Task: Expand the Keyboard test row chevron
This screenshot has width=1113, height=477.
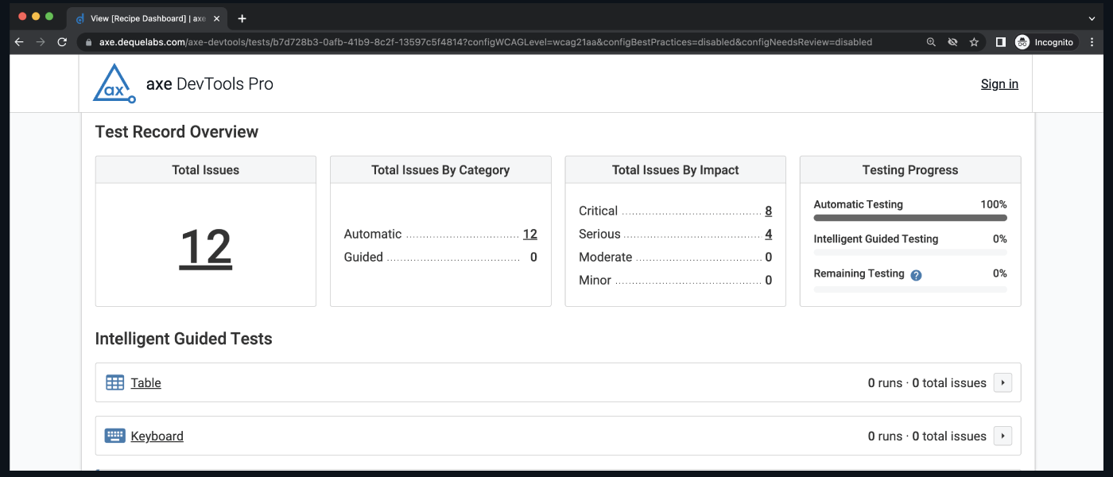Action: [1002, 436]
